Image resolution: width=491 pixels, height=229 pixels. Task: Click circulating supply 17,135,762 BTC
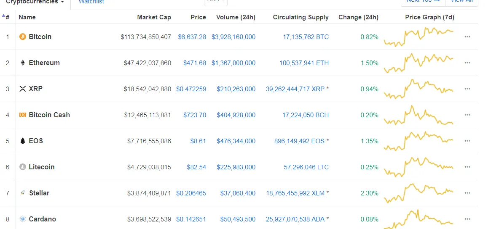(306, 37)
